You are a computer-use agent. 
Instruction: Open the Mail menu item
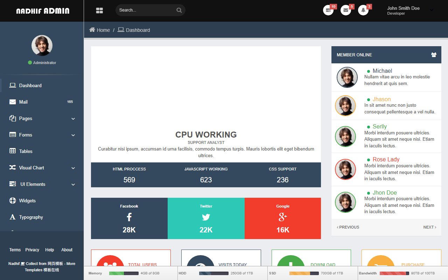click(x=42, y=102)
